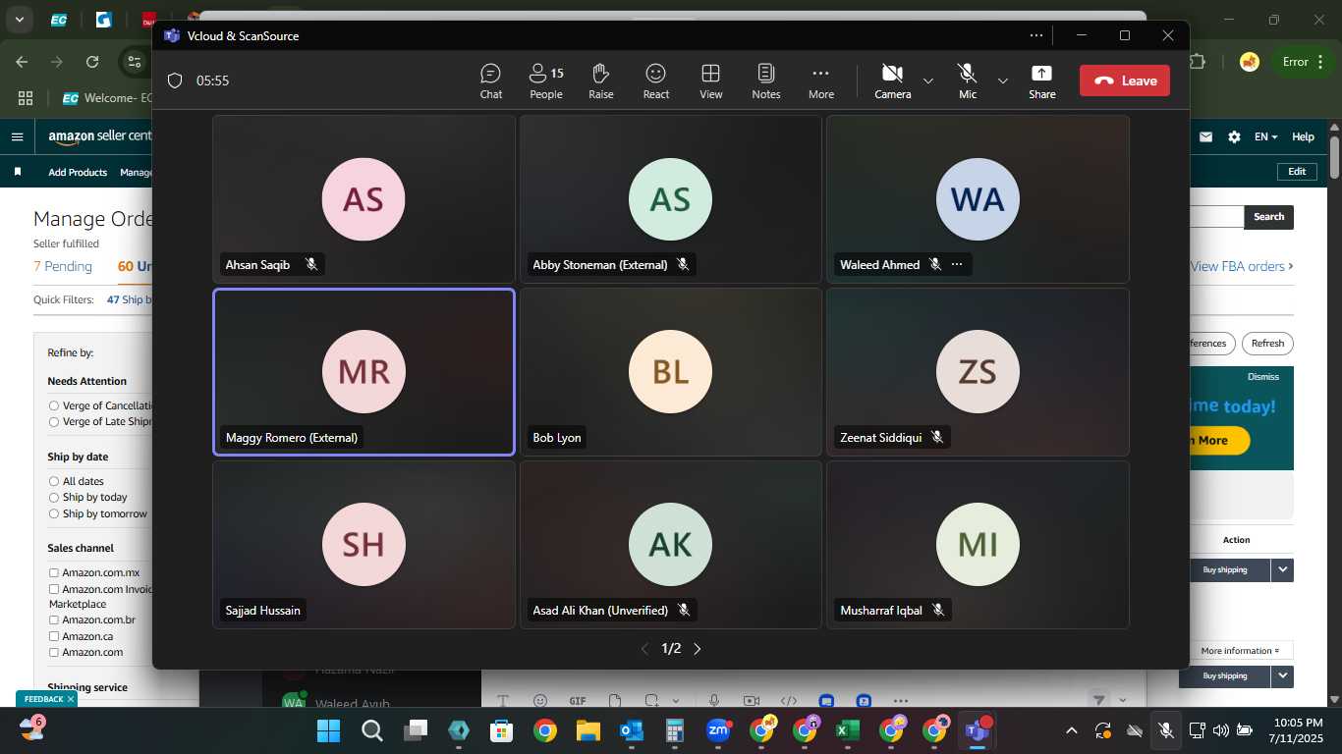
Task: Open Windows Start menu
Action: [x=328, y=730]
